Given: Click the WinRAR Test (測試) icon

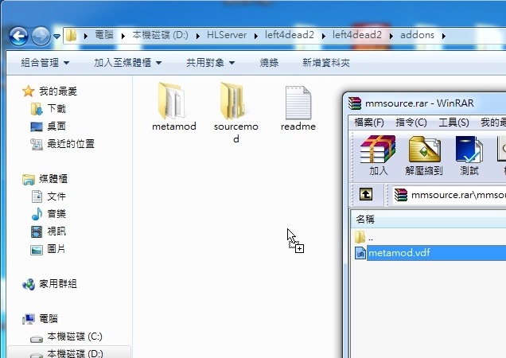Looking at the screenshot, I should pos(469,155).
